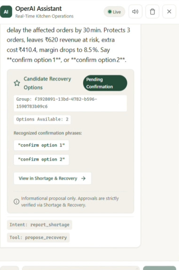Click the arrow icon in Shortage & Recovery button
This screenshot has width=179, height=270.
84,178
